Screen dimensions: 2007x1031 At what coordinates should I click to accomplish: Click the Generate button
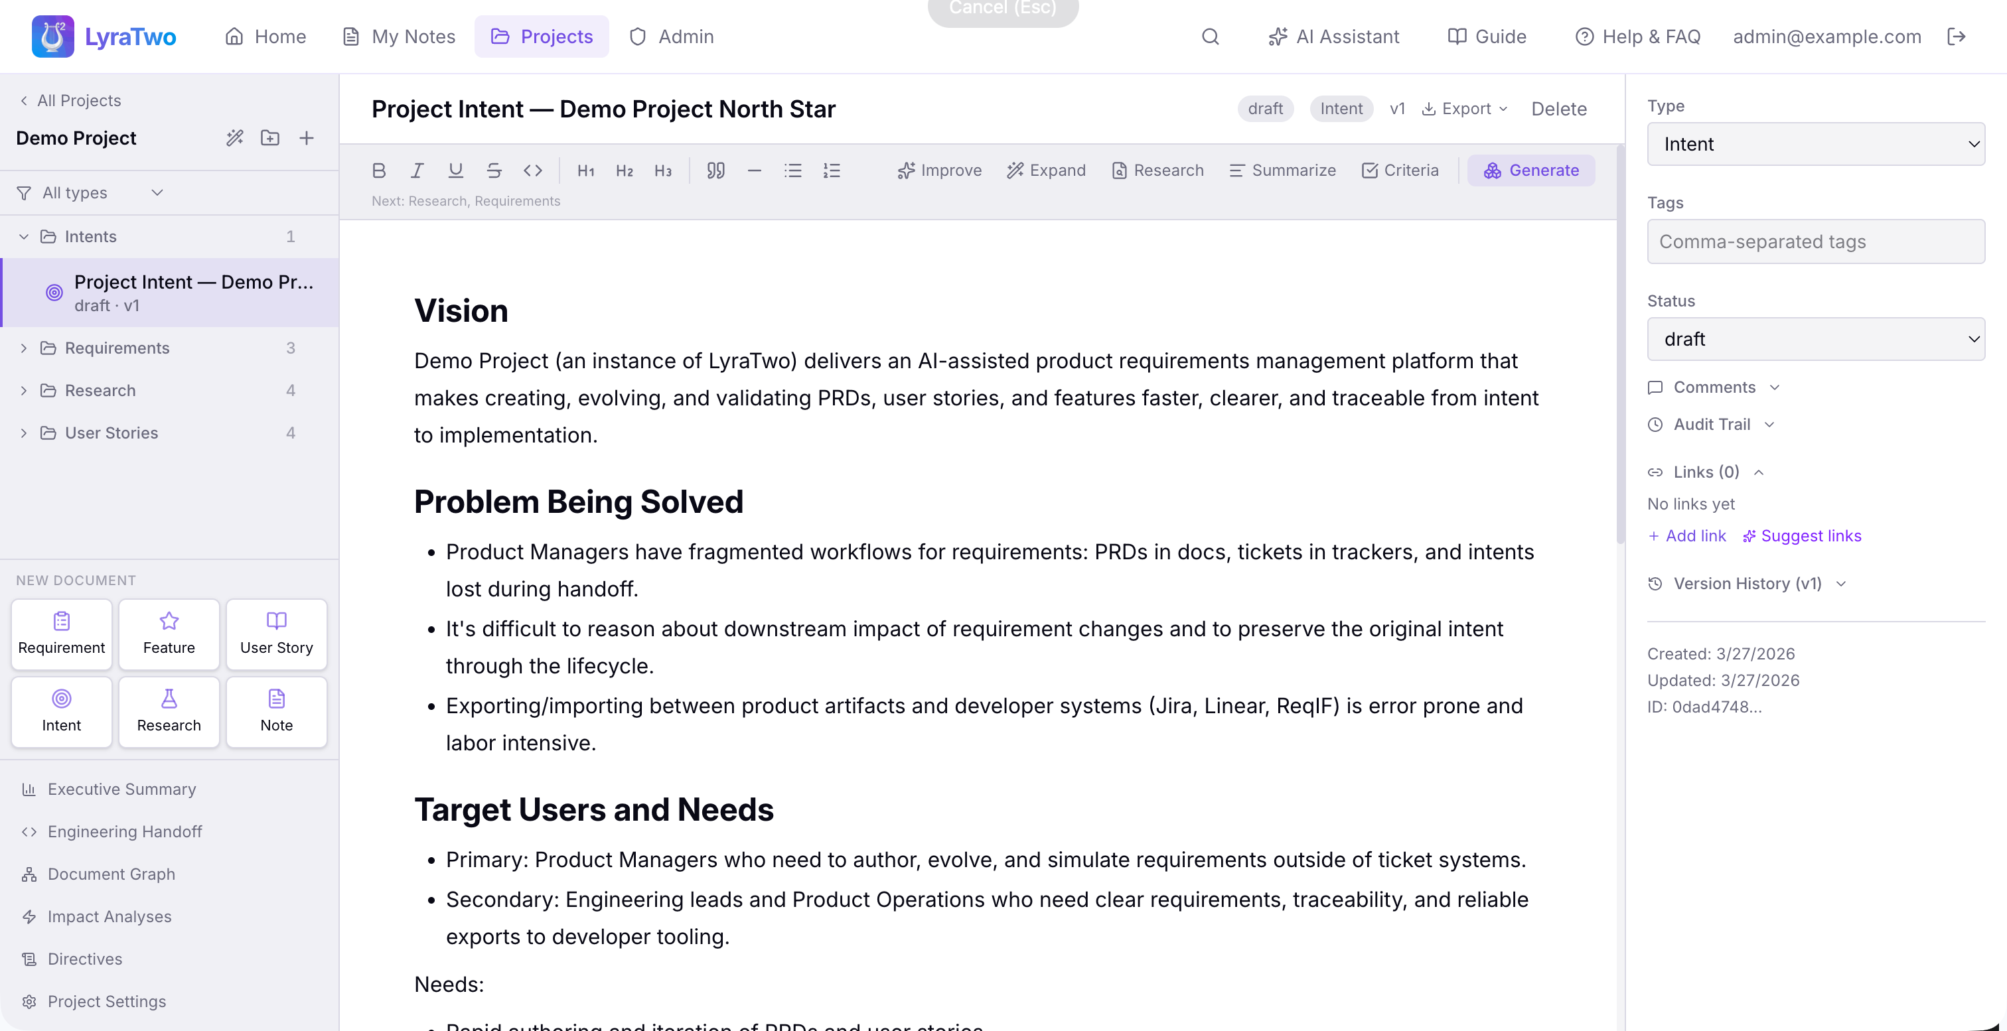click(1531, 171)
